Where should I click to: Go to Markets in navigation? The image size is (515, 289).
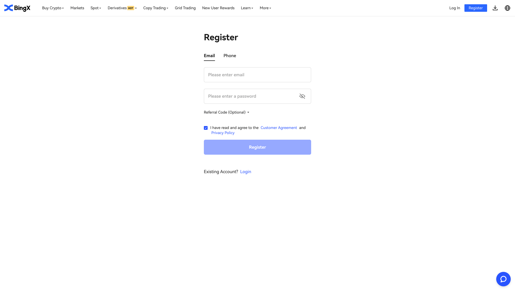click(x=77, y=8)
